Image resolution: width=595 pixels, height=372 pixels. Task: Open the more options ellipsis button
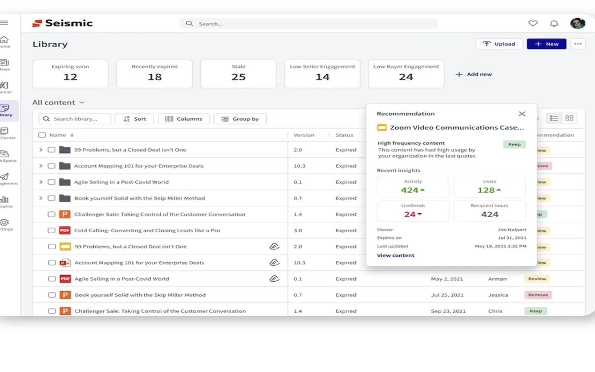tap(578, 44)
